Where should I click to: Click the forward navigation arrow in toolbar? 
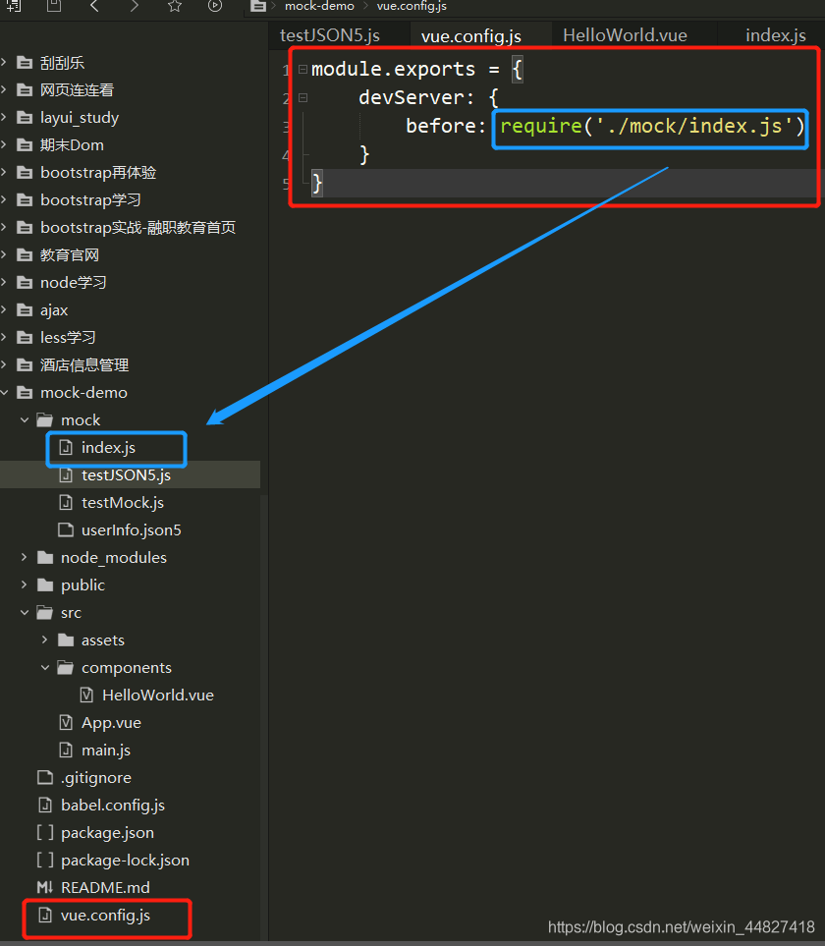pyautogui.click(x=134, y=6)
